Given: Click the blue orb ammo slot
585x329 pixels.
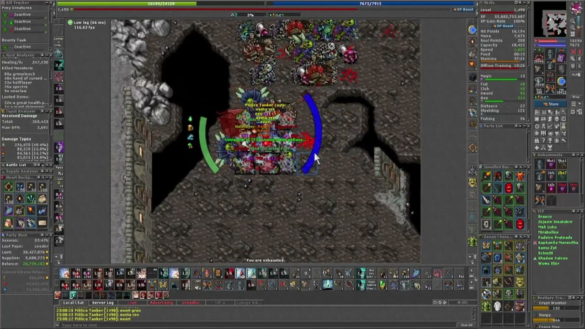Looking at the screenshot, I should (x=561, y=81).
